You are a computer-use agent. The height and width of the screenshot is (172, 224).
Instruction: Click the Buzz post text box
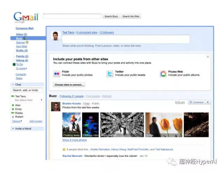126,39
